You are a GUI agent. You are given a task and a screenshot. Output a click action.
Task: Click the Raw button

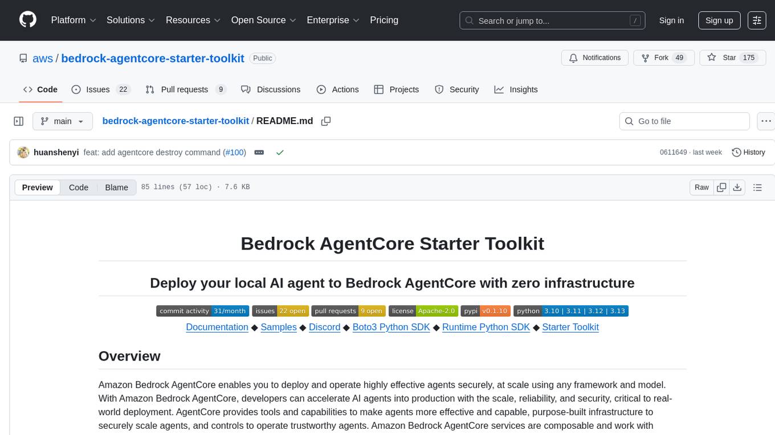click(701, 187)
